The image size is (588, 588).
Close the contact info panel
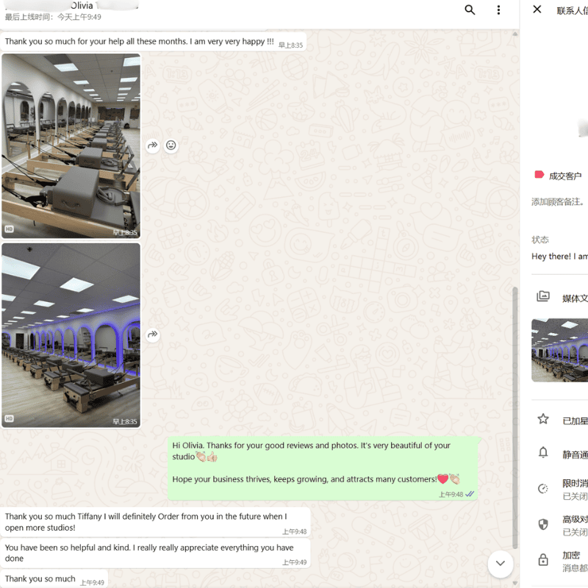click(x=537, y=10)
